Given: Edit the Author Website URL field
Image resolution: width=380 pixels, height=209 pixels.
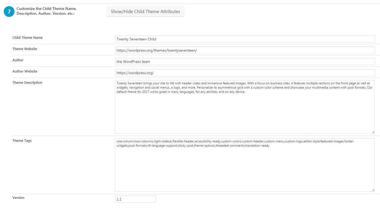Looking at the screenshot, I should pyautogui.click(x=245, y=73).
